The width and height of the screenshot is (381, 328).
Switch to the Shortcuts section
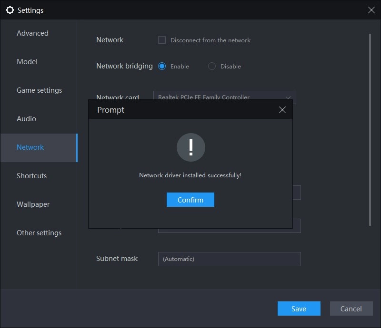31,176
